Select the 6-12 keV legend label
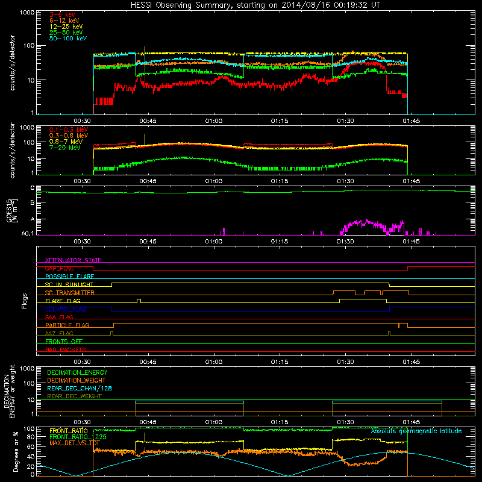This screenshot has height=482, width=482. click(64, 20)
